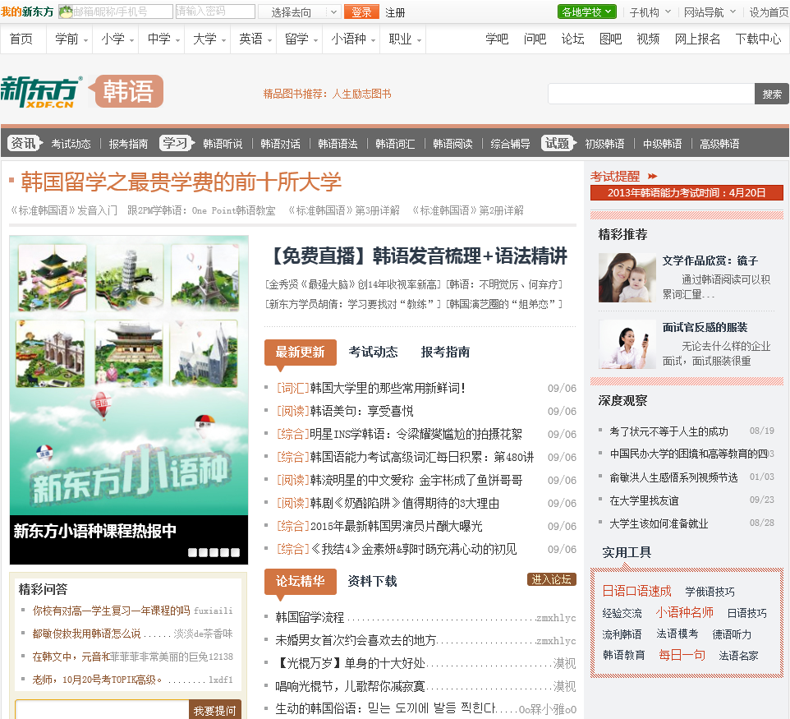This screenshot has height=719, width=790.
Task: Click the 进入论坛 button
Action: click(552, 580)
